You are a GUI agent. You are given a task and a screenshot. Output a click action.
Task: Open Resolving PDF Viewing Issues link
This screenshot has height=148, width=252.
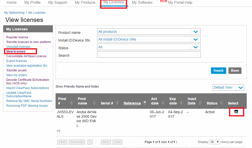27,106
